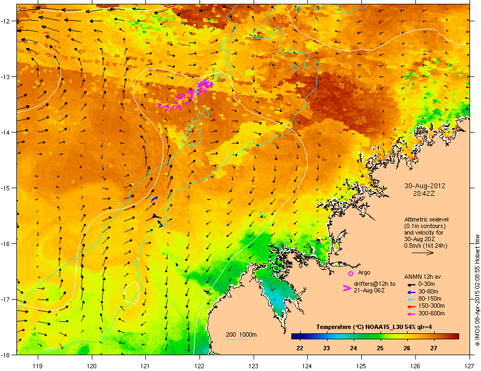Click longitude axis label 125
Image resolution: width=481 pixels, height=371 pixels.
(361, 366)
